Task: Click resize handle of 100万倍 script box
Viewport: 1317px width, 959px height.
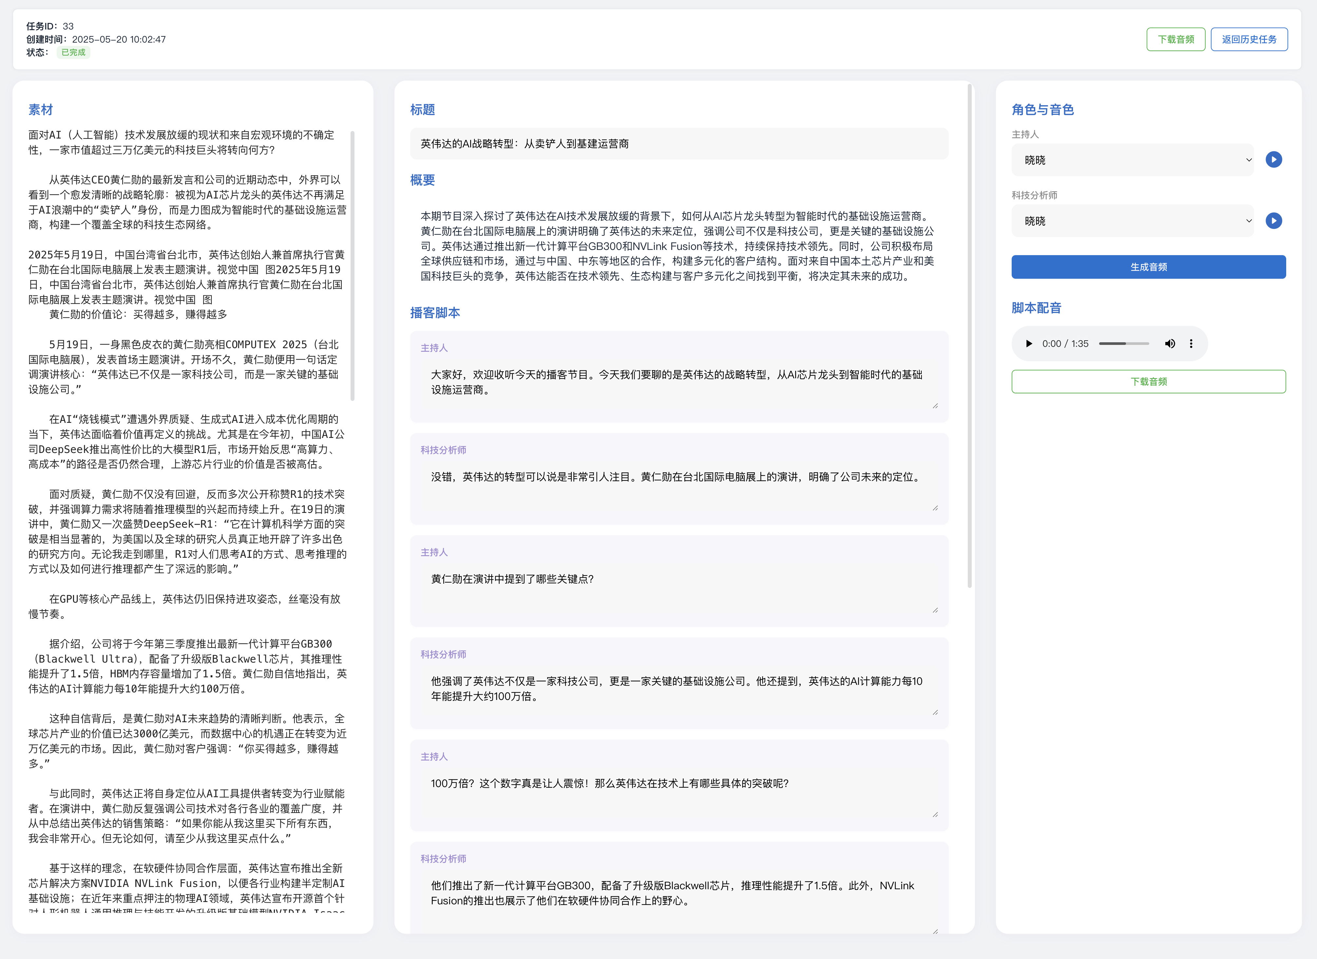Action: click(935, 815)
